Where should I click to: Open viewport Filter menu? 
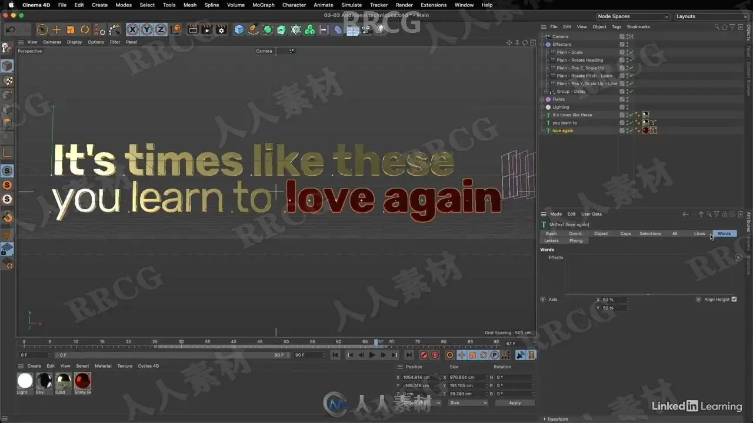pos(115,42)
